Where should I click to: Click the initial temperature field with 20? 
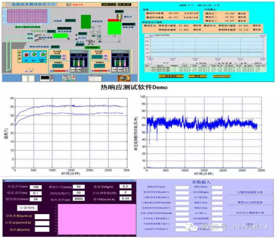pos(79,192)
